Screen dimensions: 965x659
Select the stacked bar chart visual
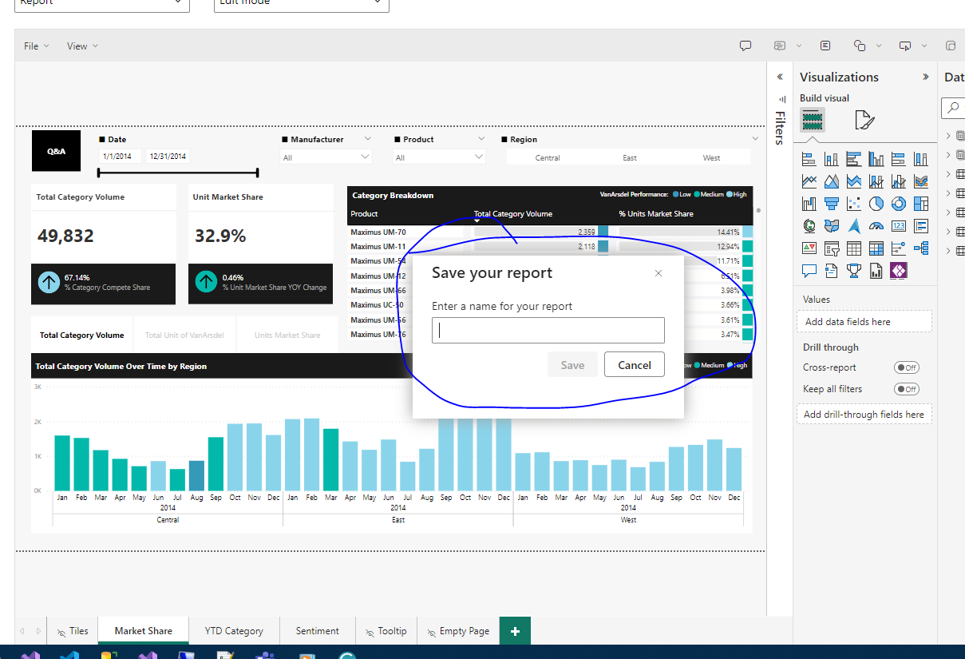pyautogui.click(x=809, y=159)
